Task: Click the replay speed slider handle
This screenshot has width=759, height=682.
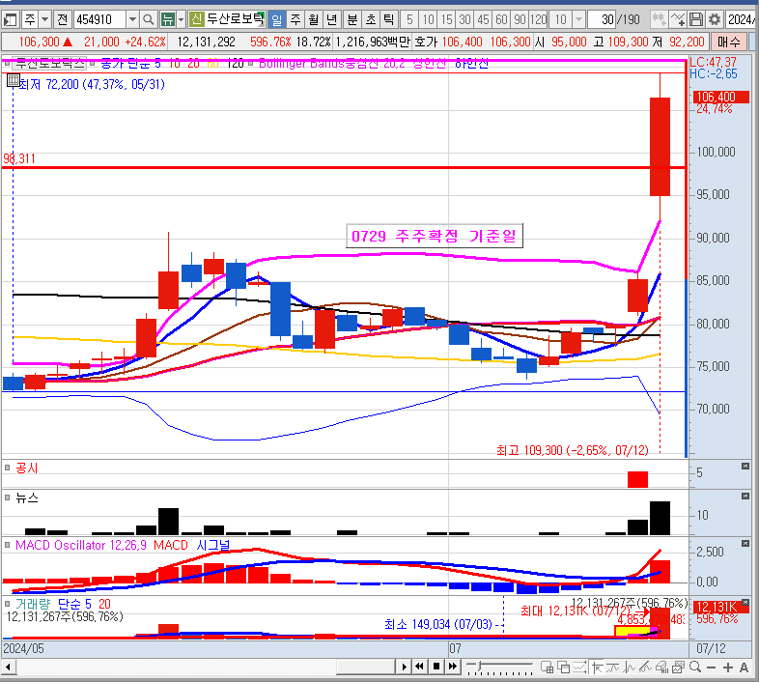Action: [x=479, y=667]
